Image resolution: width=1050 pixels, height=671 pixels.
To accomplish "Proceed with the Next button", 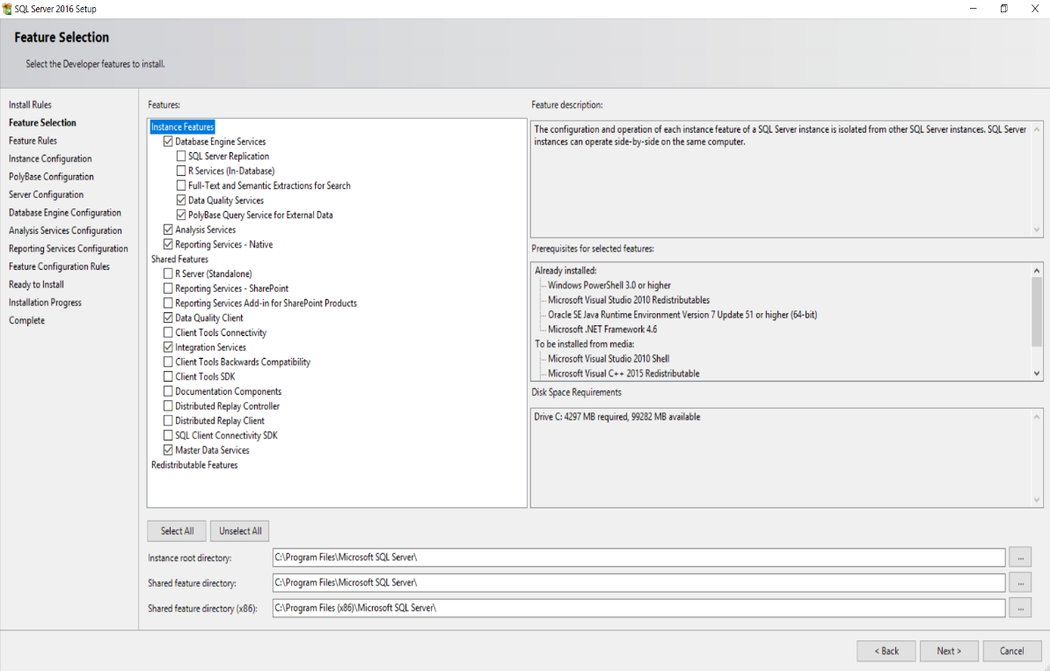I will (x=949, y=651).
